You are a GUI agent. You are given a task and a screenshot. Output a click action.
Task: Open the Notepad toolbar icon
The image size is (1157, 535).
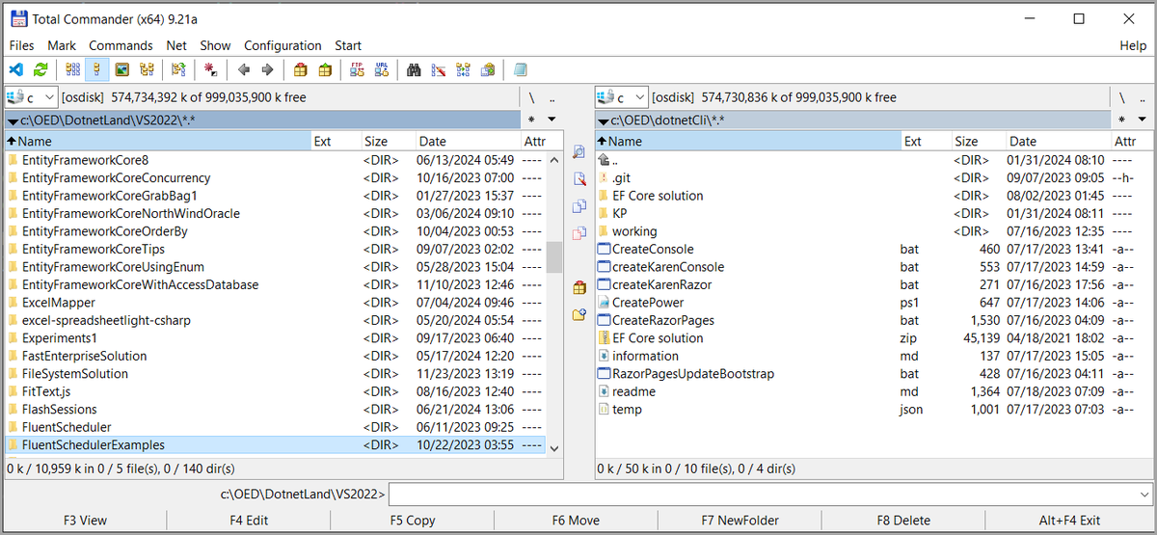(x=521, y=69)
